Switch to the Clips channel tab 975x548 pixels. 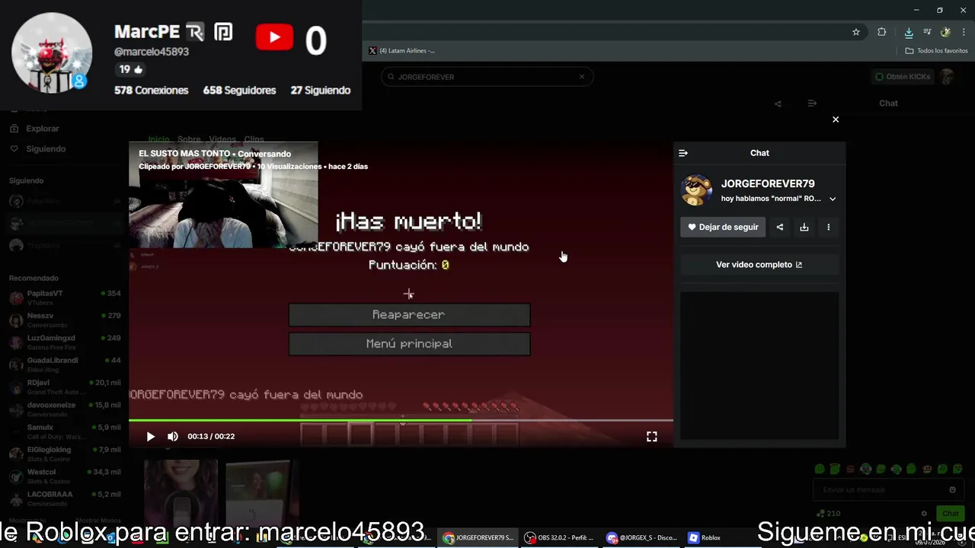(254, 139)
